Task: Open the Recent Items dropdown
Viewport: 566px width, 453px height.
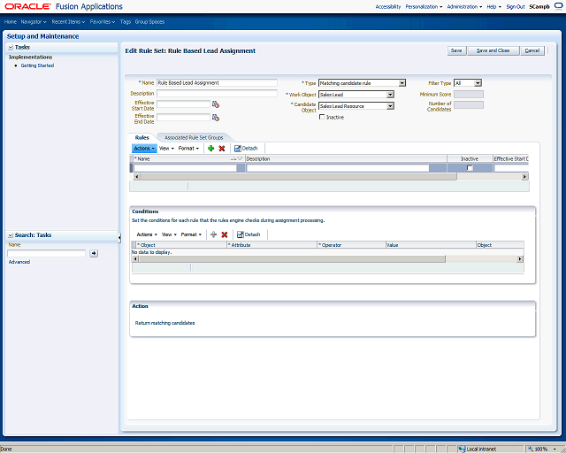Action: (x=68, y=21)
